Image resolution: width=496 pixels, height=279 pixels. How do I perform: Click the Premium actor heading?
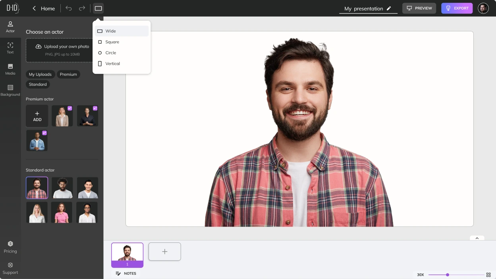pyautogui.click(x=40, y=99)
